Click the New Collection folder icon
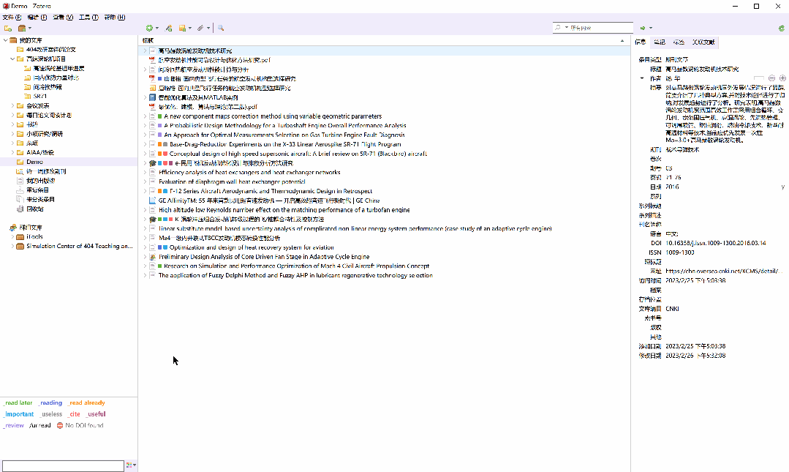Viewport: 789px width, 472px height. 7,29
